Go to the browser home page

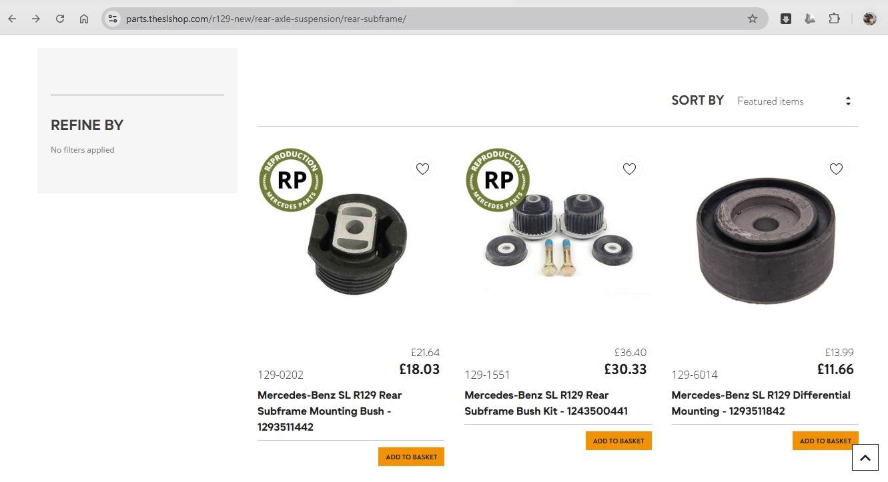coord(84,19)
